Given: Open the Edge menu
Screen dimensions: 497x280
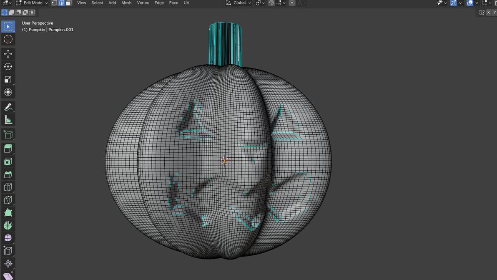Looking at the screenshot, I should coord(159,3).
